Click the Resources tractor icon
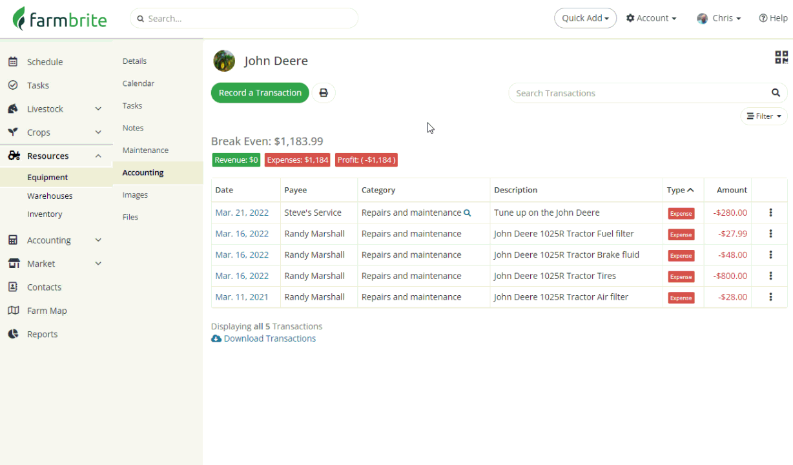 pyautogui.click(x=14, y=156)
